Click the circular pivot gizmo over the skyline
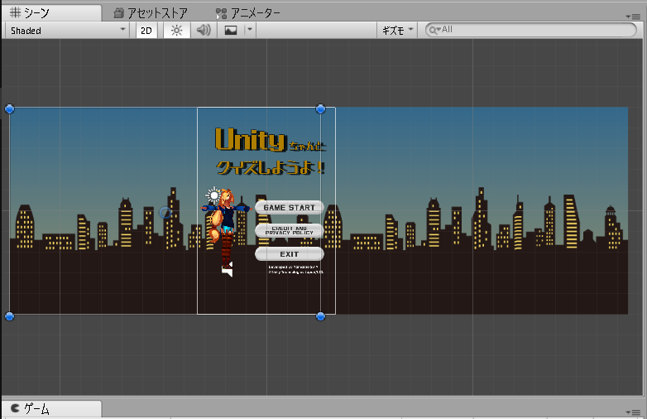Image resolution: width=647 pixels, height=419 pixels. click(x=165, y=213)
